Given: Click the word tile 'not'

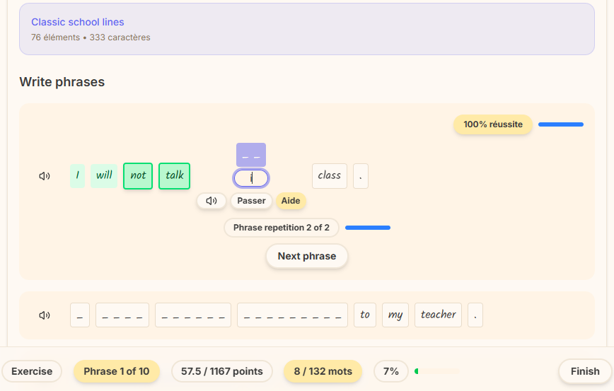Looking at the screenshot, I should click(138, 176).
